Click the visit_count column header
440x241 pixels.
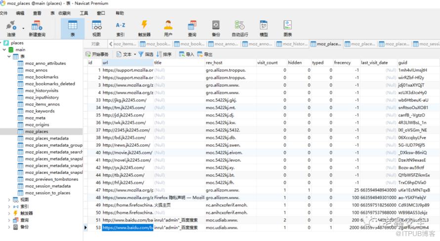(x=267, y=63)
